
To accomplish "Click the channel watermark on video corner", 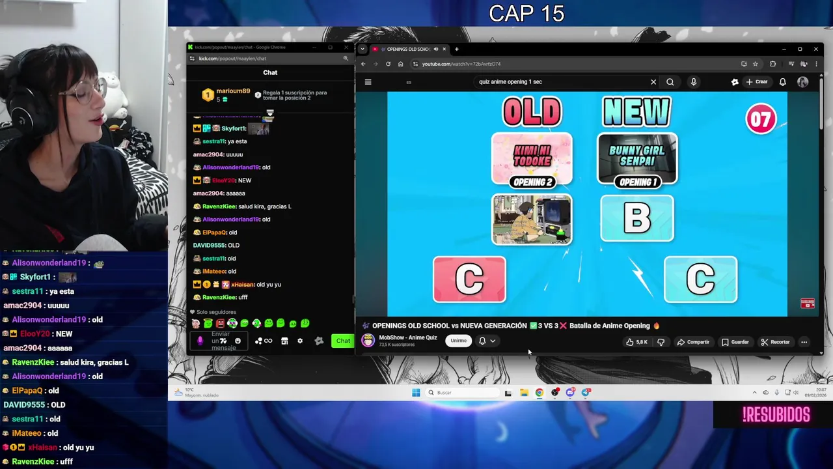I will (x=808, y=304).
